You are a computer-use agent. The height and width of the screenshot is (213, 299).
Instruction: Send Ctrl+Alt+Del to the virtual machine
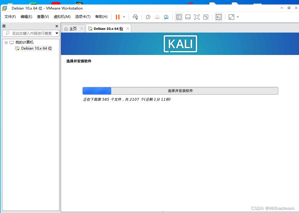[135, 17]
